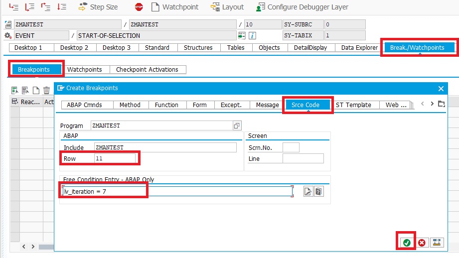Click the create new breakpoint page icon
Viewport: 459px width, 258px height.
36,90
